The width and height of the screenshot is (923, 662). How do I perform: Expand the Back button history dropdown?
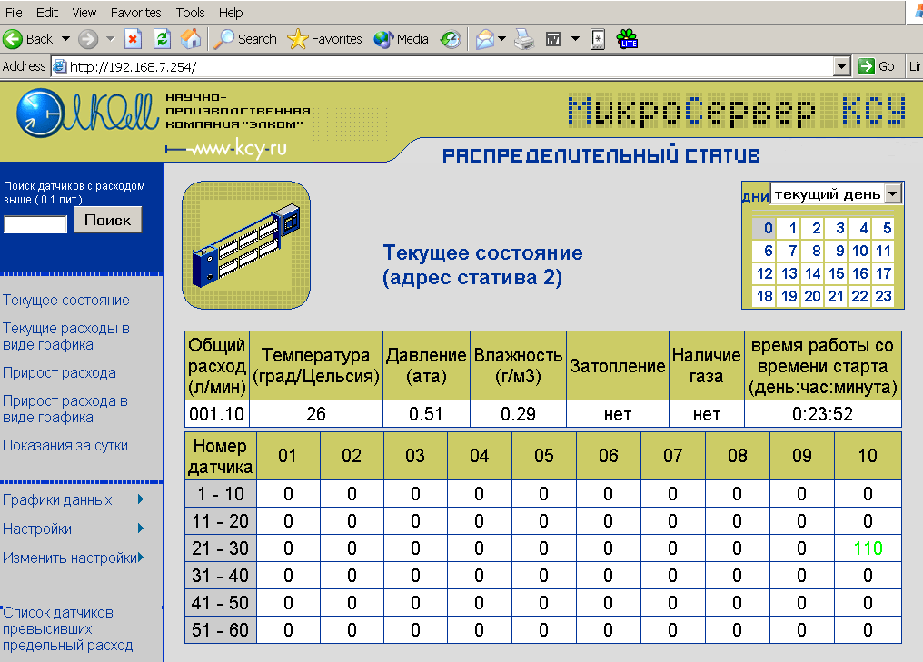66,39
